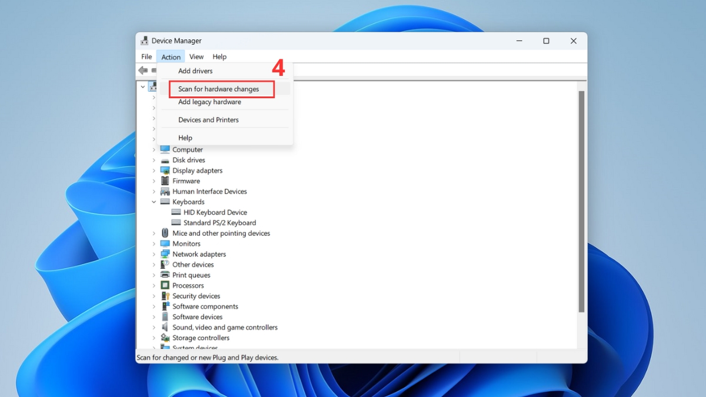This screenshot has width=706, height=397.
Task: Select the Processors icon
Action: coord(165,285)
